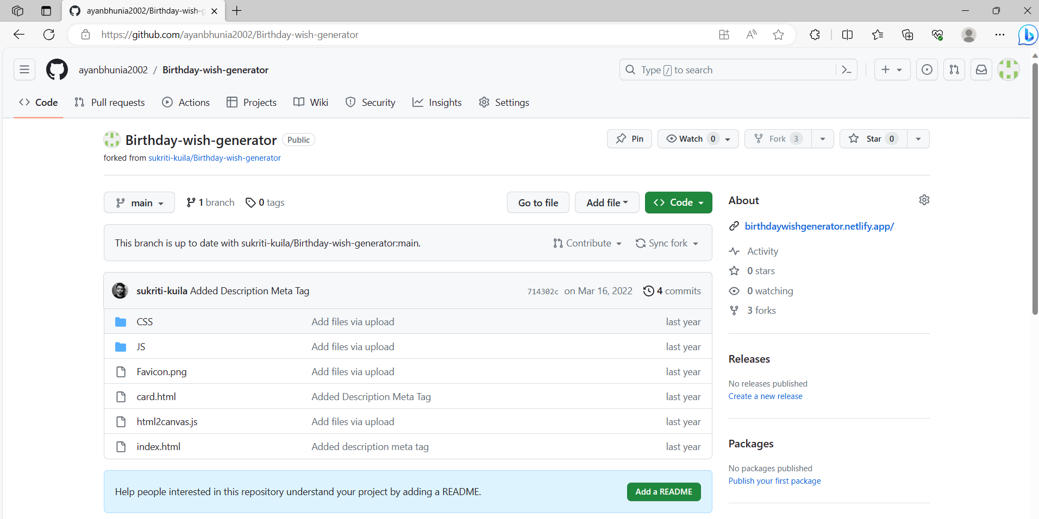Click the command palette terminal icon
This screenshot has height=519, width=1039.
(847, 69)
